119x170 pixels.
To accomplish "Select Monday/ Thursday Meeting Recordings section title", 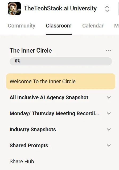I will tap(54, 113).
